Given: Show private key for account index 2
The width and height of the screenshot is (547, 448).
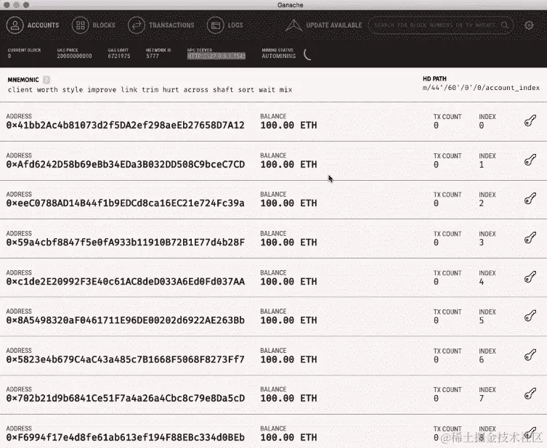Looking at the screenshot, I should point(530,199).
